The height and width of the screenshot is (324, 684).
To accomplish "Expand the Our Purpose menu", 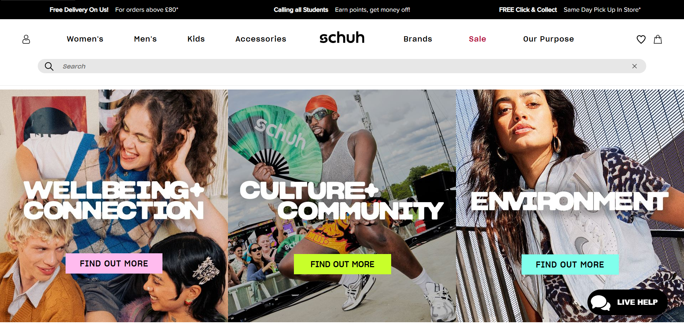I will point(548,39).
